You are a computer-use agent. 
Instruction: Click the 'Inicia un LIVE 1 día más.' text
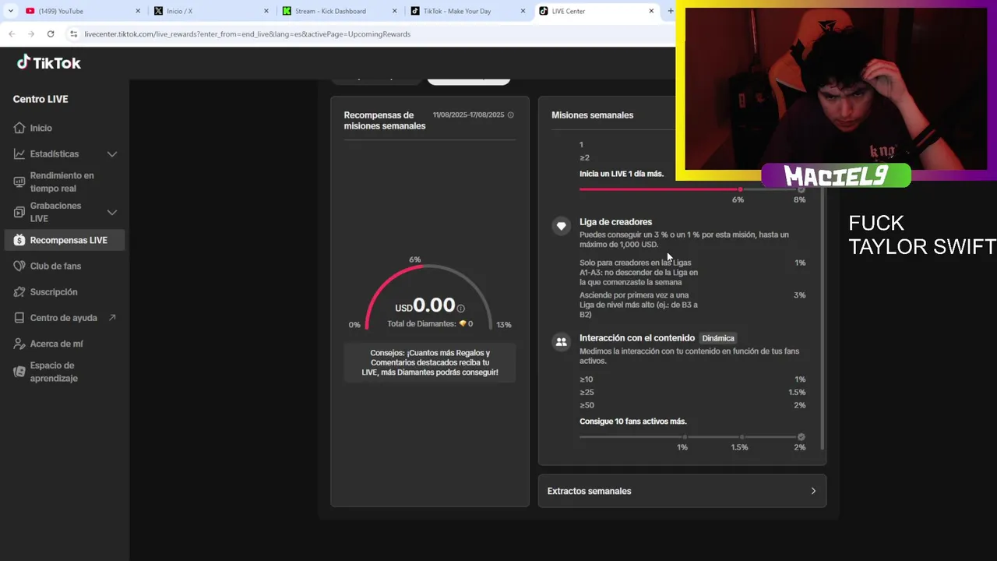point(622,174)
